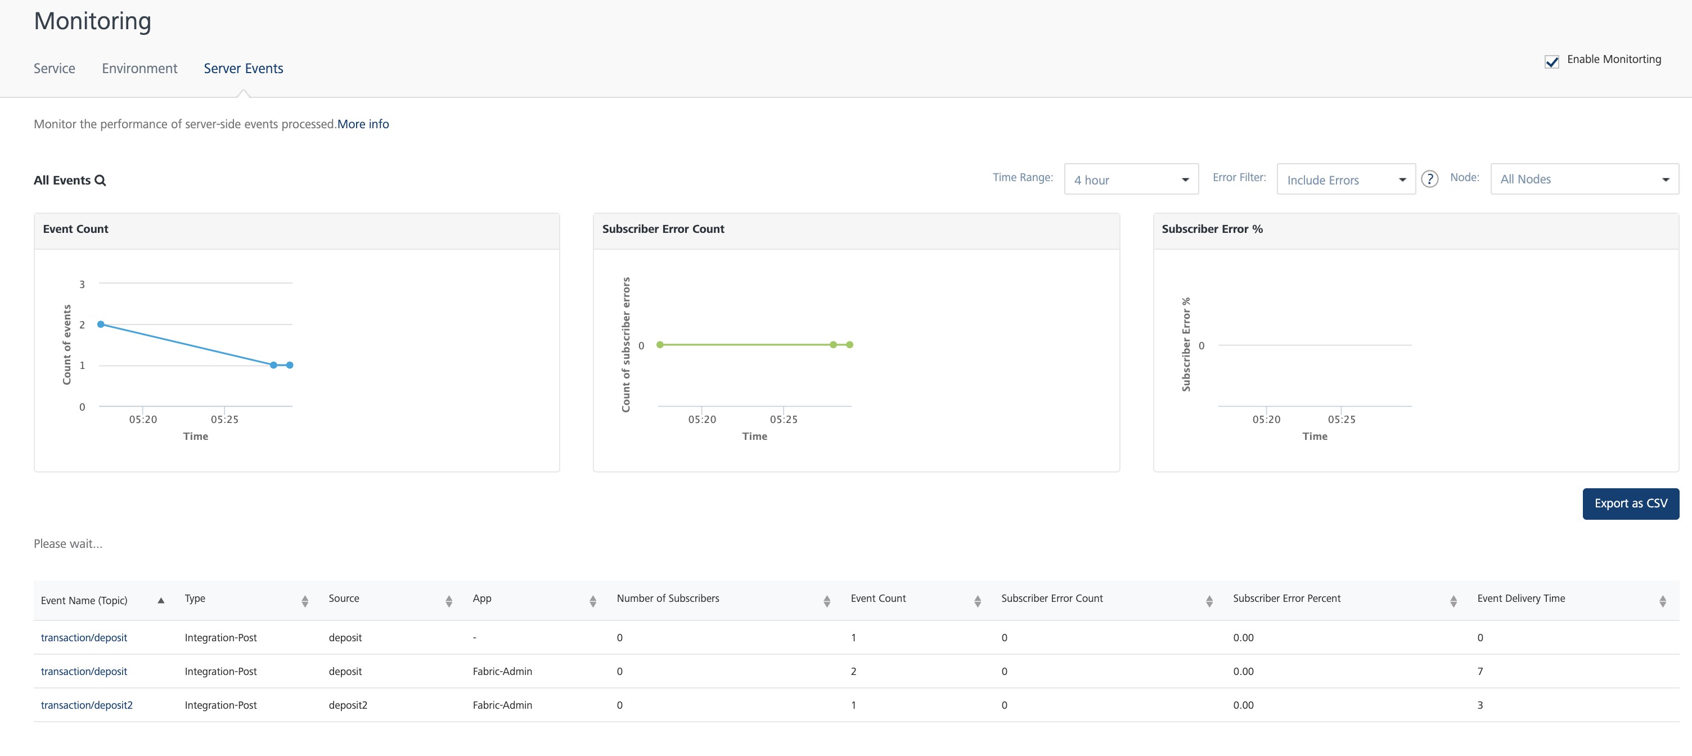Image resolution: width=1692 pixels, height=756 pixels.
Task: Switch to the Service tab
Action: pos(54,68)
